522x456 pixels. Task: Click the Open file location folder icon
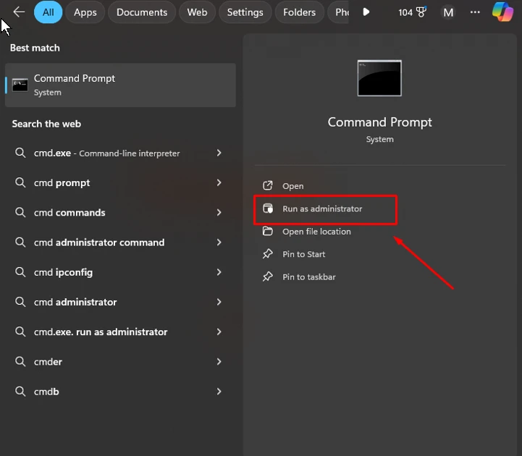[268, 231]
